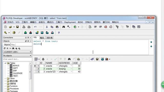Click the Open folder toolbar icon
Screen dimensions: 164x92
11,27
